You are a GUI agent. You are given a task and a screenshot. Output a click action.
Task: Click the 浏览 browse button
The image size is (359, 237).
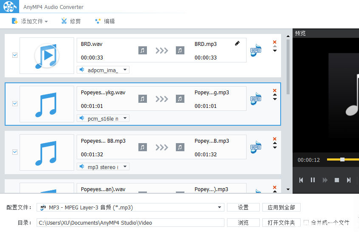[x=243, y=223]
